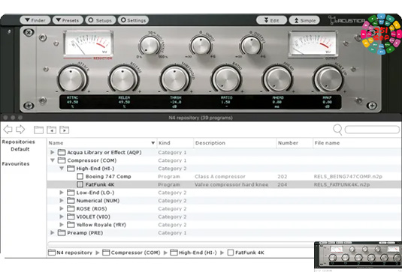This screenshot has height=272, width=402.
Task: Adjust the RELEASE knob
Action: click(123, 79)
